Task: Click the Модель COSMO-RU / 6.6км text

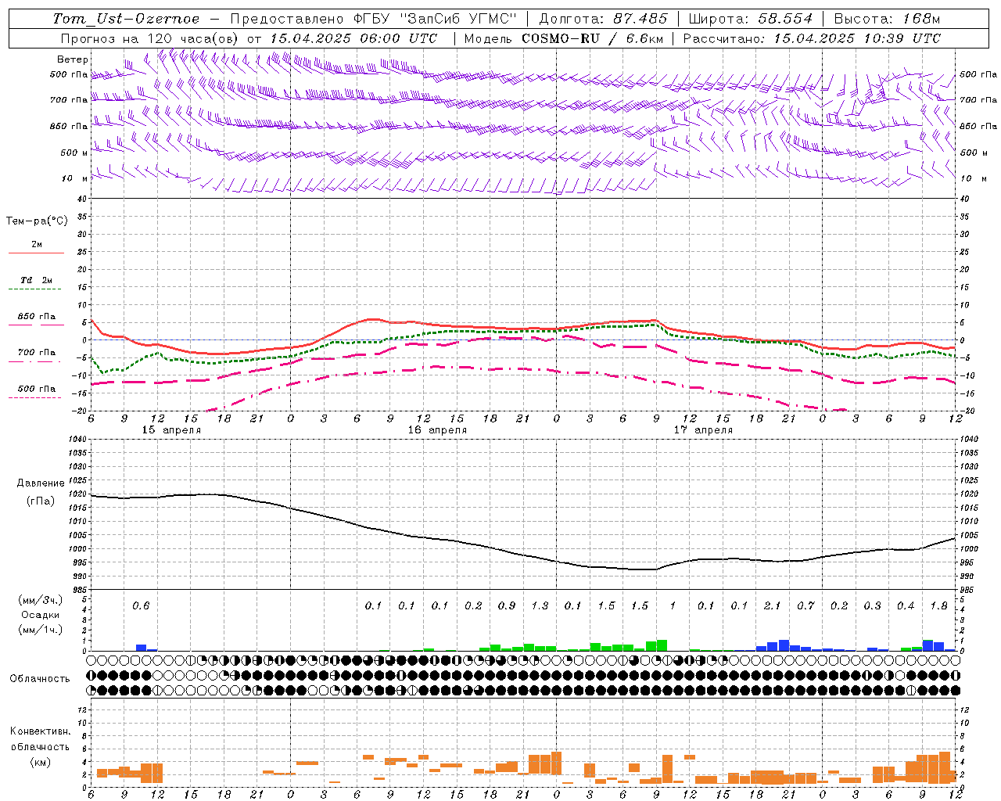Action: coord(564,38)
